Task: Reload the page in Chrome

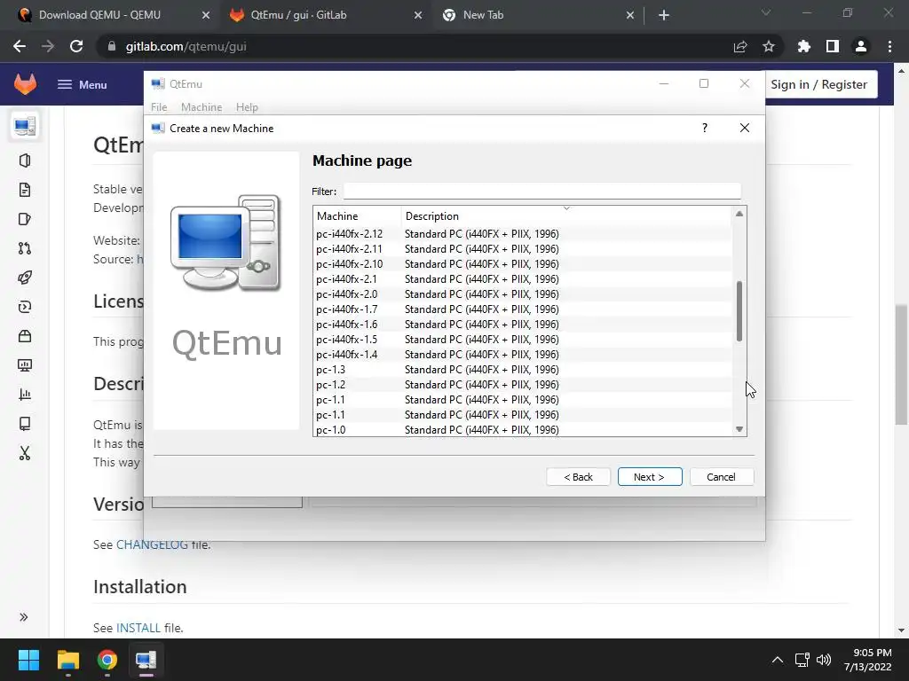Action: [76, 46]
